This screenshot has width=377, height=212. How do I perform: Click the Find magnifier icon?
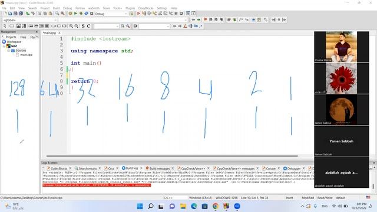(57, 14)
